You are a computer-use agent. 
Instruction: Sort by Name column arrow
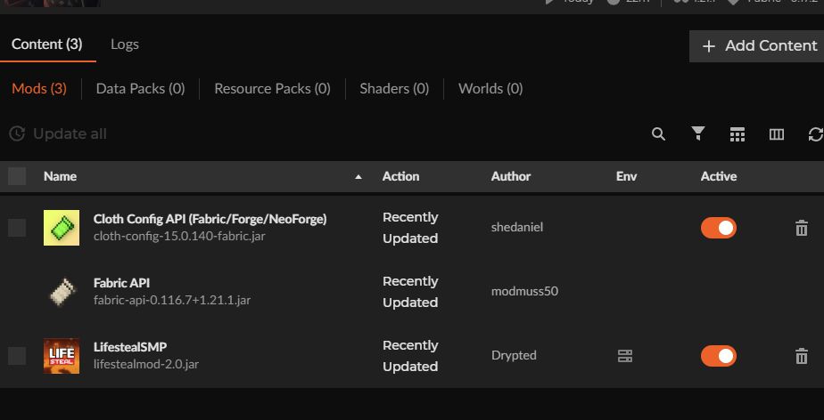(358, 177)
